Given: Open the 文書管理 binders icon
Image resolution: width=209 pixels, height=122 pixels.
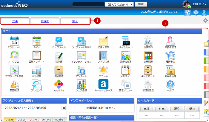Looking at the screenshot, I should (x=148, y=56).
